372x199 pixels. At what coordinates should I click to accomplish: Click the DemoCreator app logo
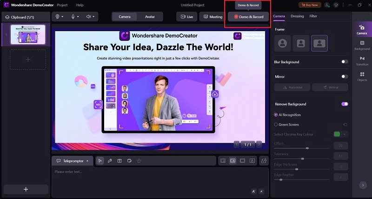click(7, 5)
